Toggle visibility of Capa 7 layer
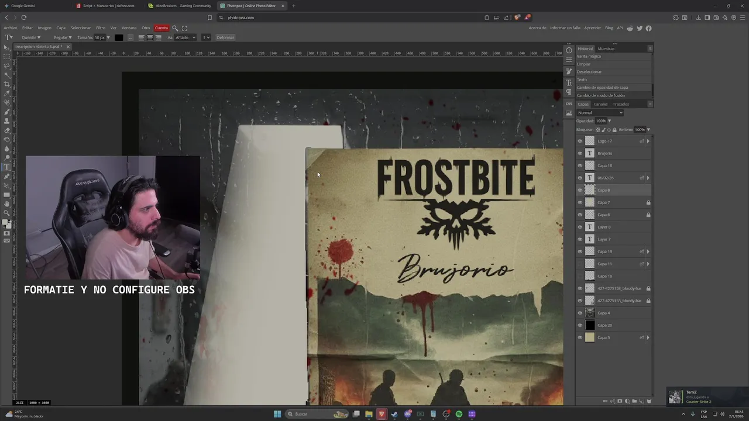The height and width of the screenshot is (421, 749). point(580,202)
